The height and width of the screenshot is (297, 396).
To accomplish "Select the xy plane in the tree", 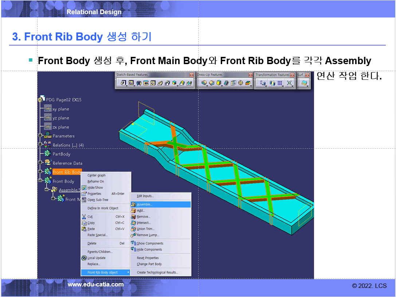I will (x=60, y=109).
